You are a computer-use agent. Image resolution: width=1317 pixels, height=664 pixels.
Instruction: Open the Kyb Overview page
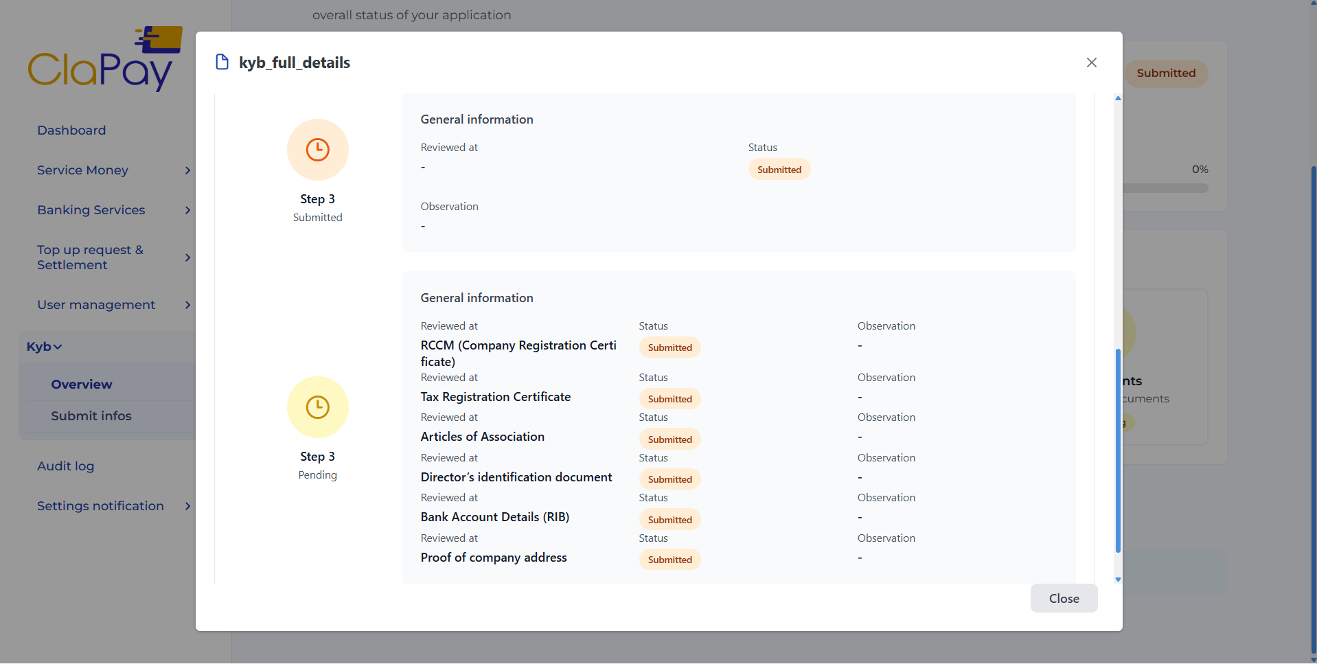click(x=81, y=385)
